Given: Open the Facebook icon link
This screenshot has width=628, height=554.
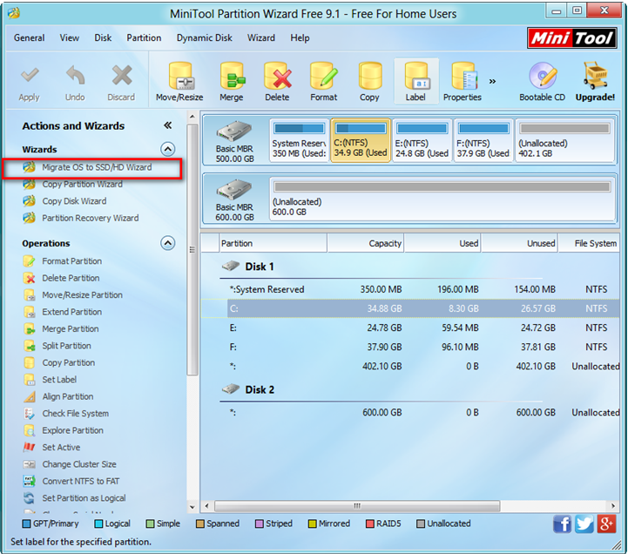Looking at the screenshot, I should [x=563, y=524].
